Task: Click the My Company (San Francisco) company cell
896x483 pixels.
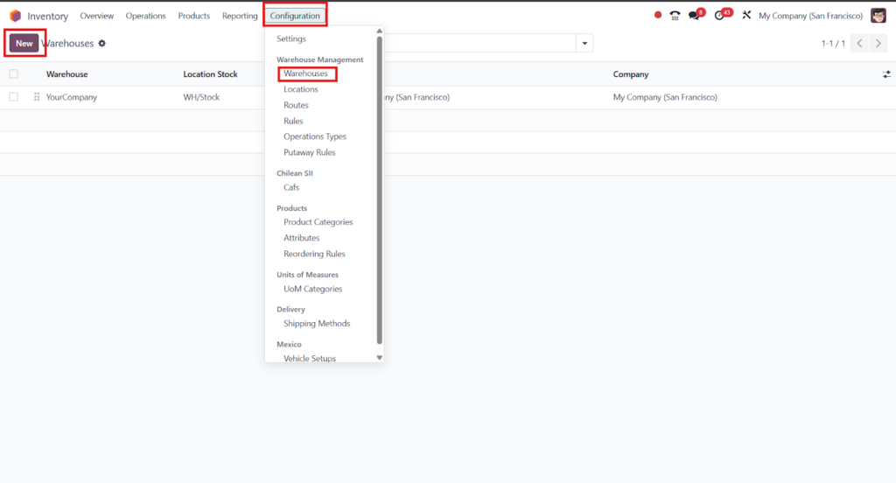Action: [665, 97]
